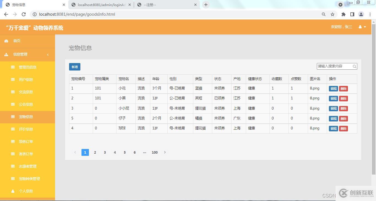
Task: Open the Chrome profile avatar icon
Action: (361, 14)
